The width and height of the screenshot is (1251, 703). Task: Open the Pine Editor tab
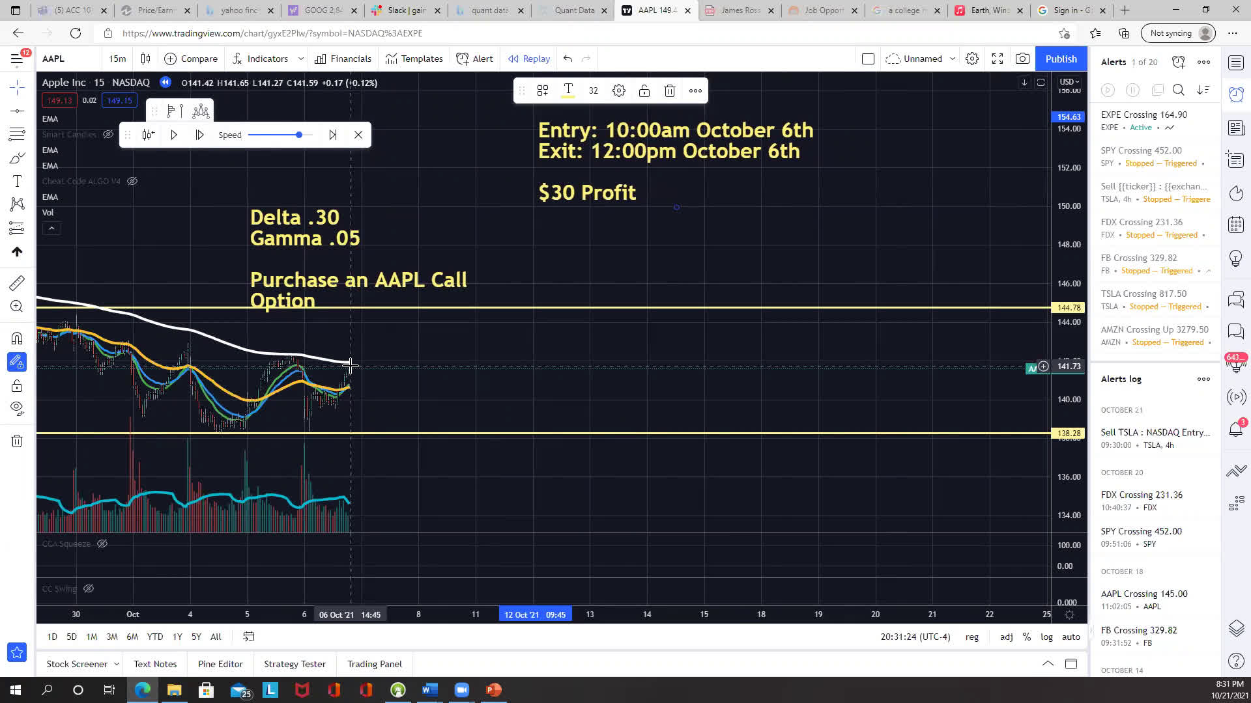220,664
